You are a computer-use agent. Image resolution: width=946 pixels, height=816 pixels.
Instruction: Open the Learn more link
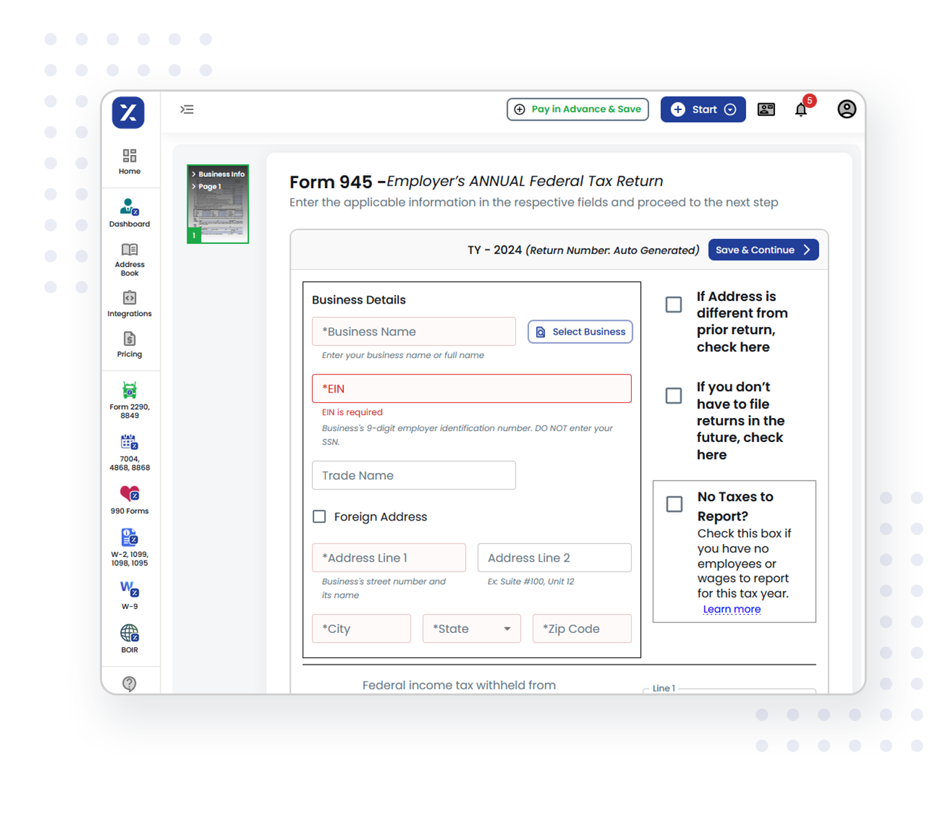click(732, 609)
